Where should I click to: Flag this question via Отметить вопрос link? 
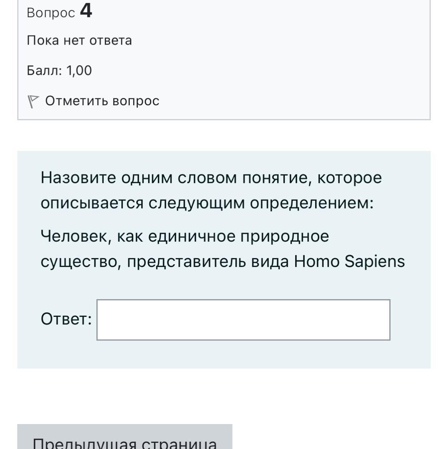click(x=102, y=101)
